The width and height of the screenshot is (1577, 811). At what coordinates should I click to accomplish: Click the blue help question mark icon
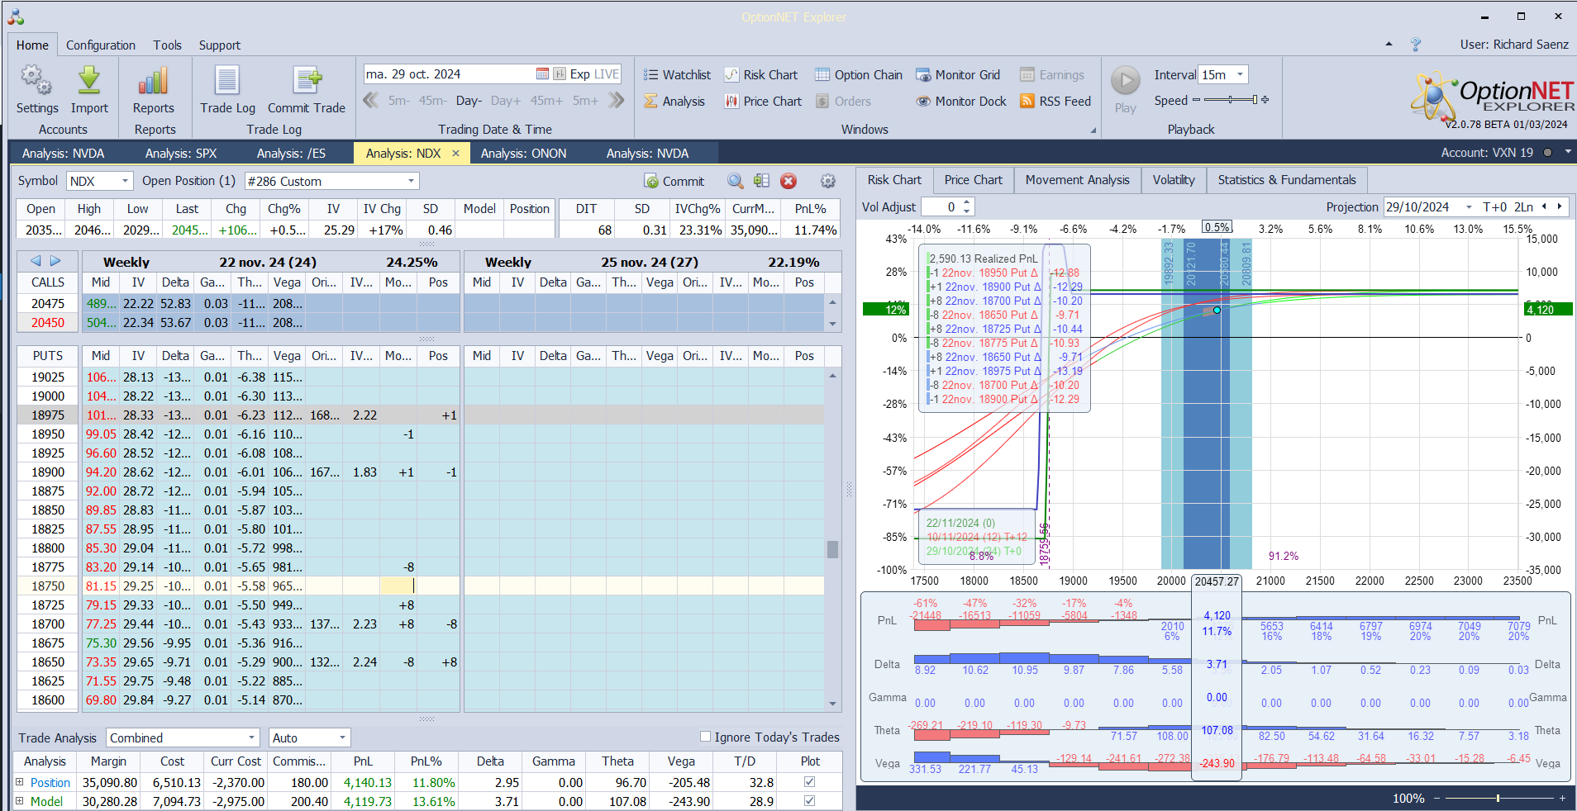point(1415,45)
